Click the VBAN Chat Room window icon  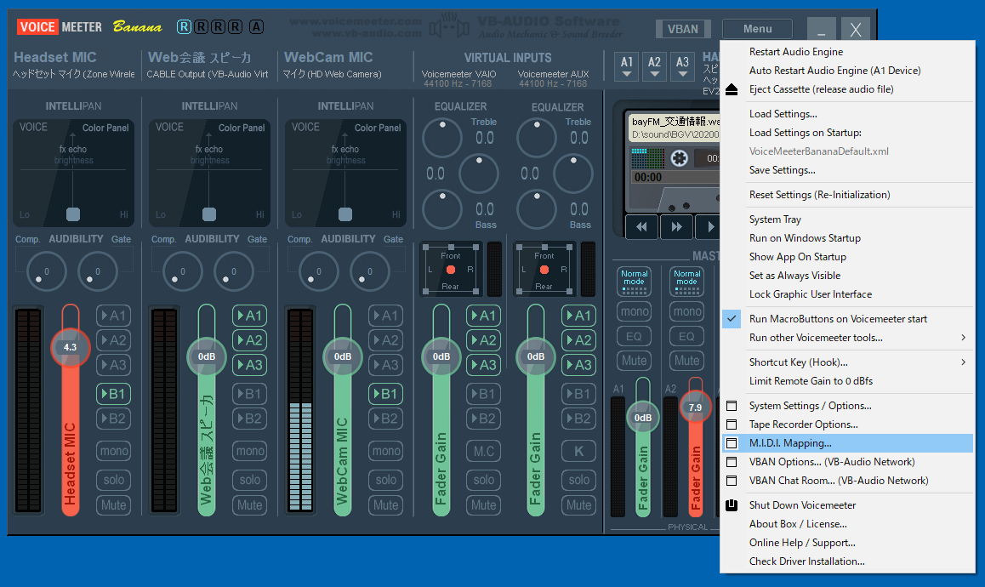click(x=732, y=481)
